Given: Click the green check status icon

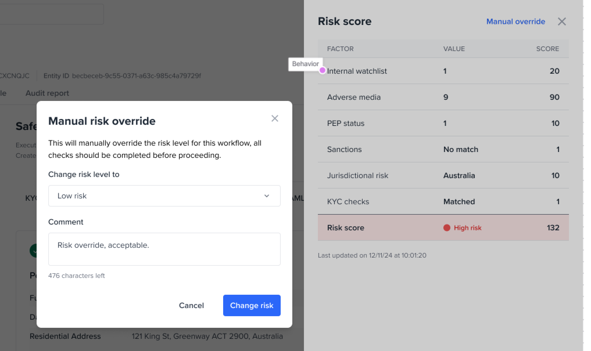Looking at the screenshot, I should coord(33,251).
